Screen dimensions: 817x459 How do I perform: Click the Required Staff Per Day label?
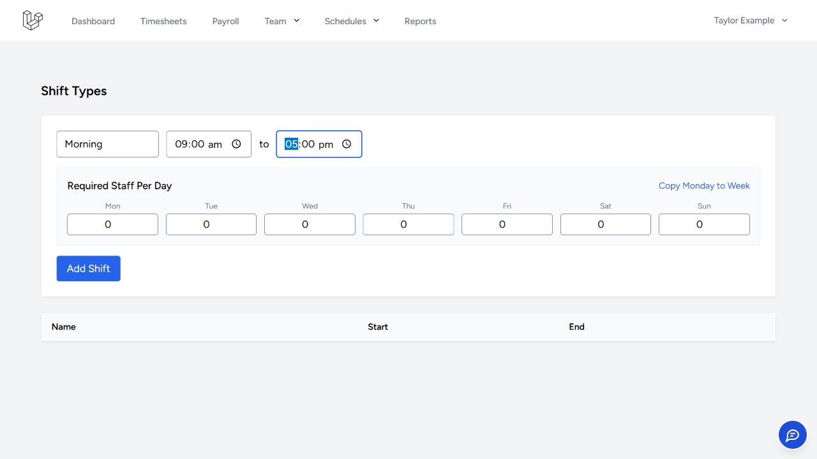[120, 186]
